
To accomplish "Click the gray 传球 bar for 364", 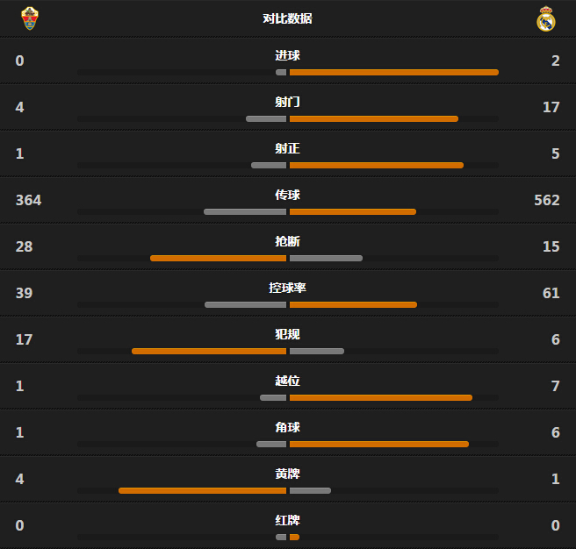I will (245, 211).
